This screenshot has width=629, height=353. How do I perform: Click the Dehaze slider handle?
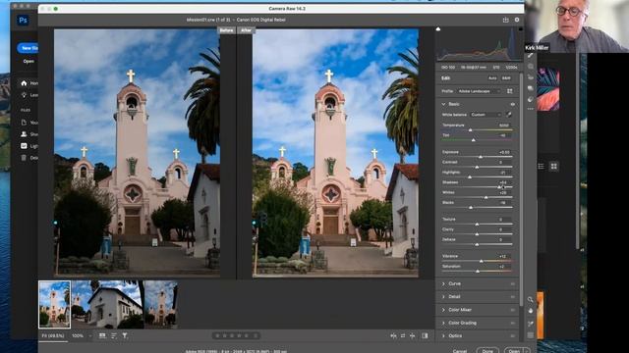point(477,244)
